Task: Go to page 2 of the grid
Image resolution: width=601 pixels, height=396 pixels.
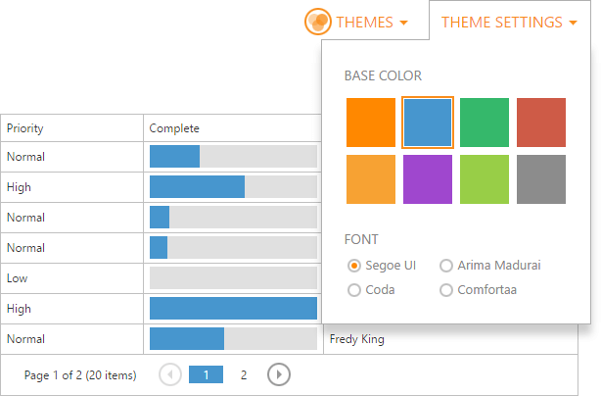Action: (244, 374)
